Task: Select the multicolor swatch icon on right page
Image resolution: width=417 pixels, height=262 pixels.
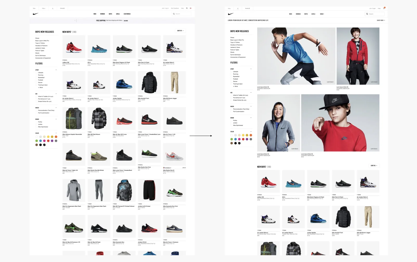Action: (x=239, y=143)
